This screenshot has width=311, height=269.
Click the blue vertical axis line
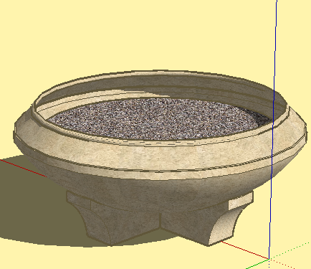(x=273, y=129)
